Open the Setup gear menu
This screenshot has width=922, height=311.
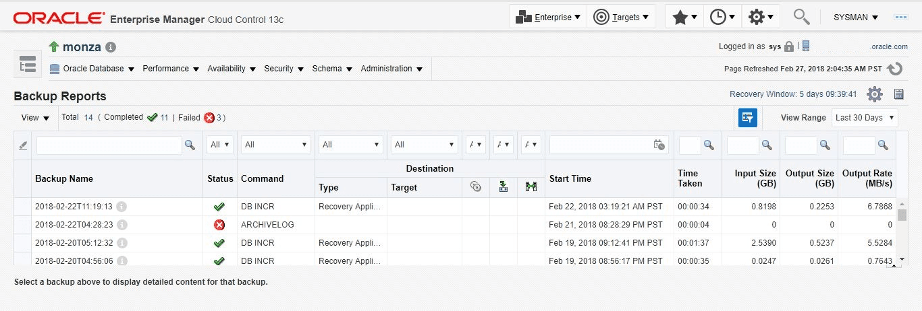click(x=761, y=17)
